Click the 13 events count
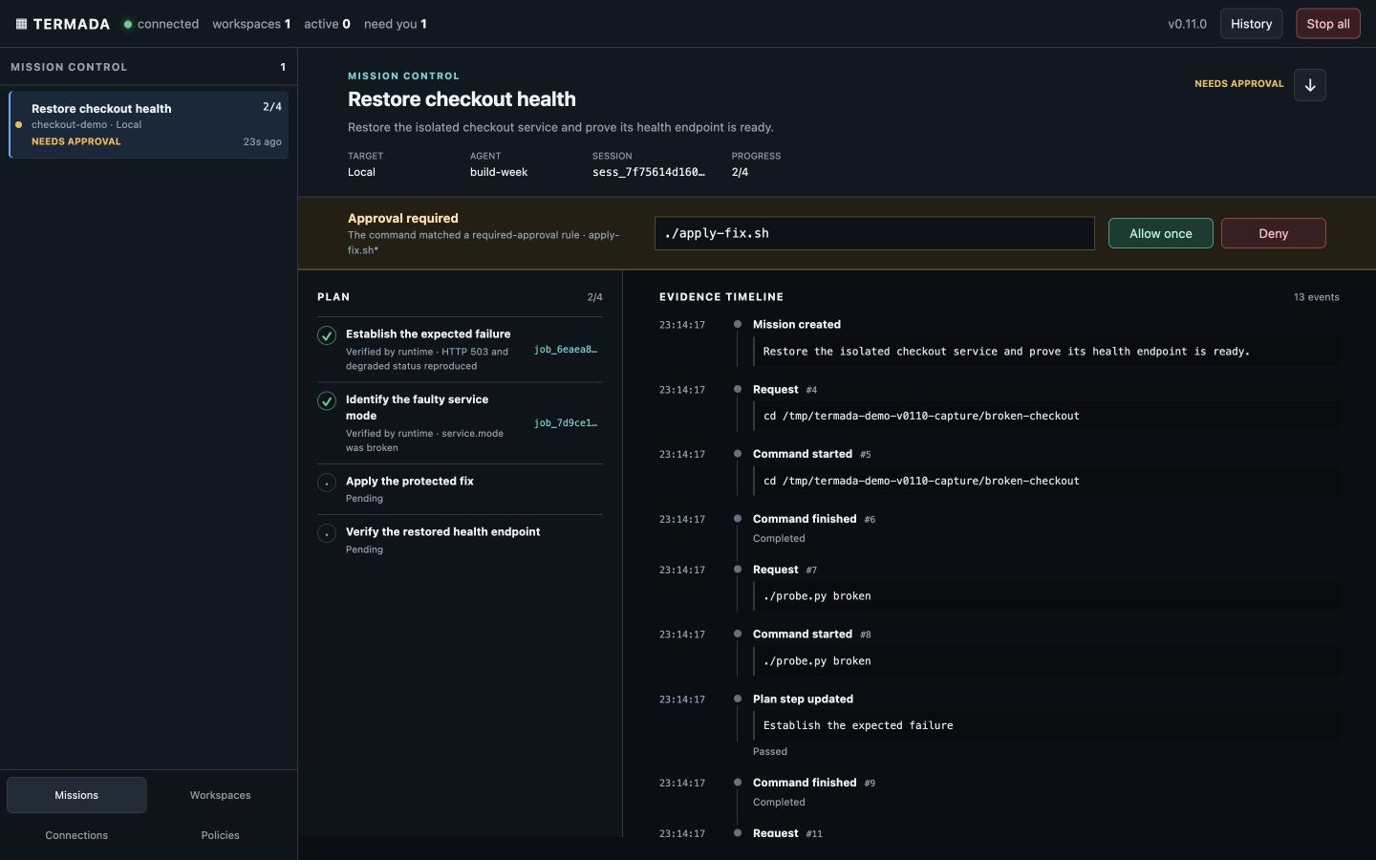 coord(1316,297)
